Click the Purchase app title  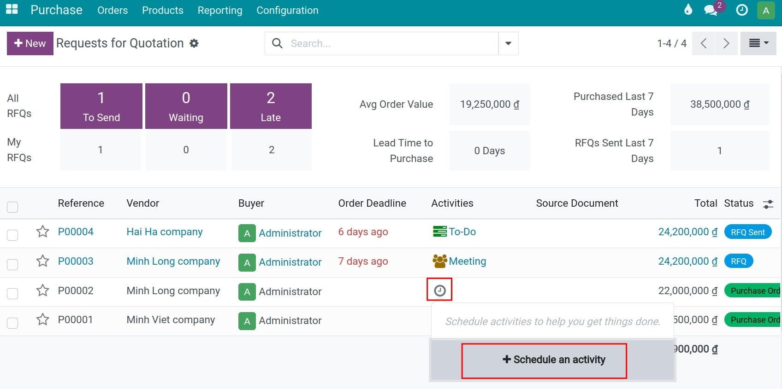pos(56,10)
